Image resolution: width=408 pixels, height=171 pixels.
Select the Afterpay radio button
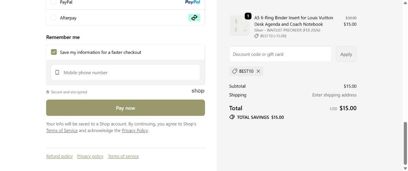[x=53, y=18]
